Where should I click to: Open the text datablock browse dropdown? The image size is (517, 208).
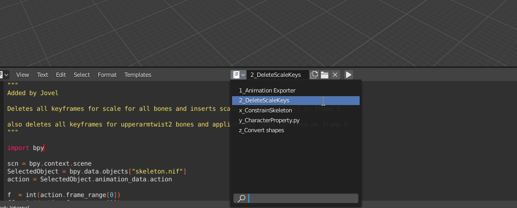point(238,75)
